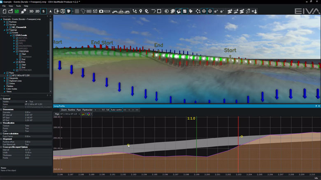Open the View menu
The image size is (321, 180).
coord(11,6)
